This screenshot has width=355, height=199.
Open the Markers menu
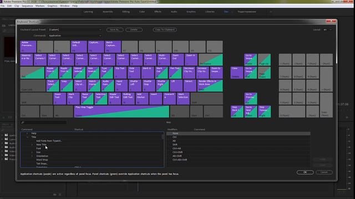click(x=40, y=6)
